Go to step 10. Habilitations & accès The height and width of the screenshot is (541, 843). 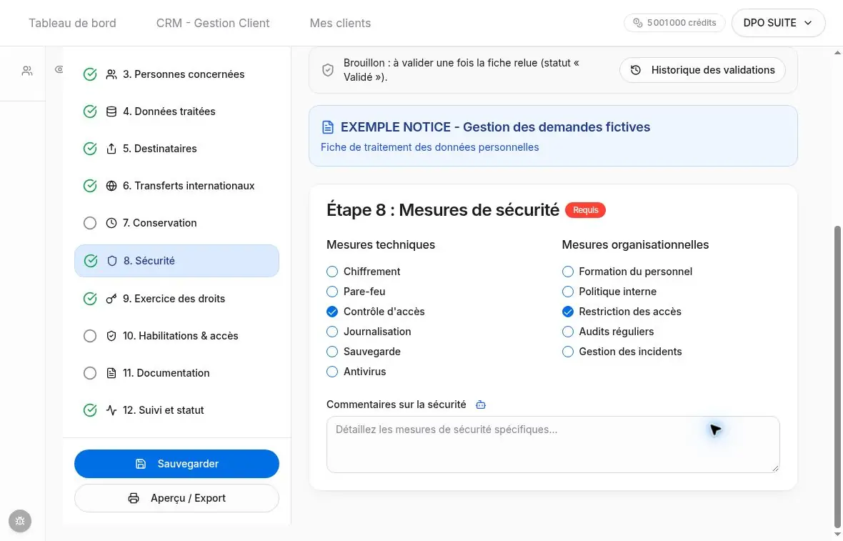click(x=177, y=336)
